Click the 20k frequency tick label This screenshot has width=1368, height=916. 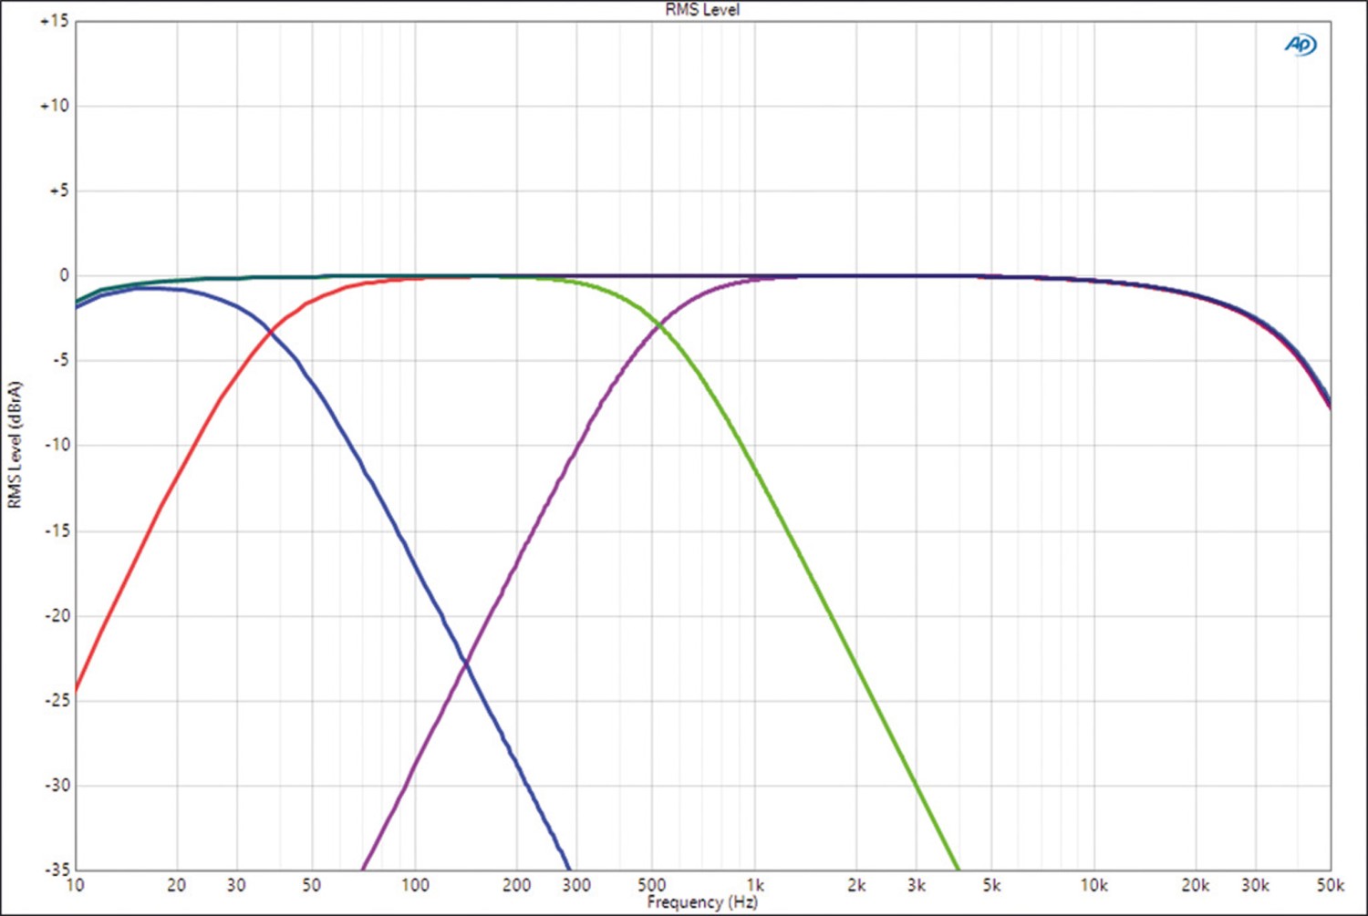click(1196, 885)
